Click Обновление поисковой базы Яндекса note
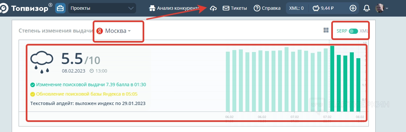Viewport: 406px width, 132px height. tap(86, 94)
